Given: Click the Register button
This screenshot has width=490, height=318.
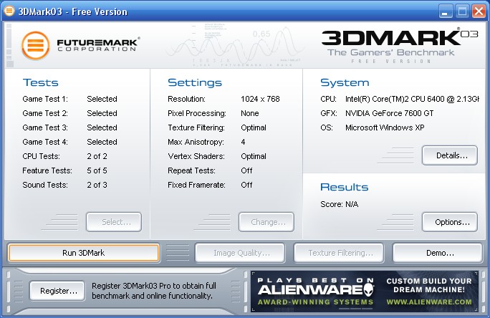Looking at the screenshot, I should click(57, 291).
